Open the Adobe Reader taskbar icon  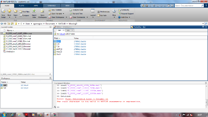(26, 115)
